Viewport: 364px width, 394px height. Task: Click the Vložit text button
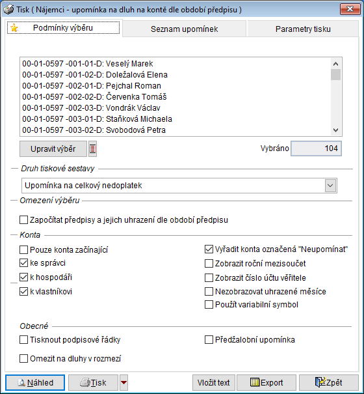tap(213, 382)
